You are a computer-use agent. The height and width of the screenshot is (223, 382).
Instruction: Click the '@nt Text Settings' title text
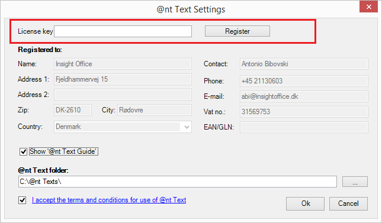(x=191, y=9)
